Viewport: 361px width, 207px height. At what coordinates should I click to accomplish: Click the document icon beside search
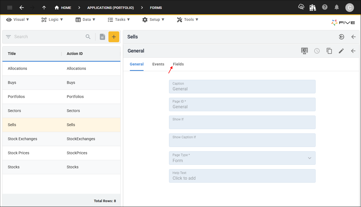(x=102, y=37)
